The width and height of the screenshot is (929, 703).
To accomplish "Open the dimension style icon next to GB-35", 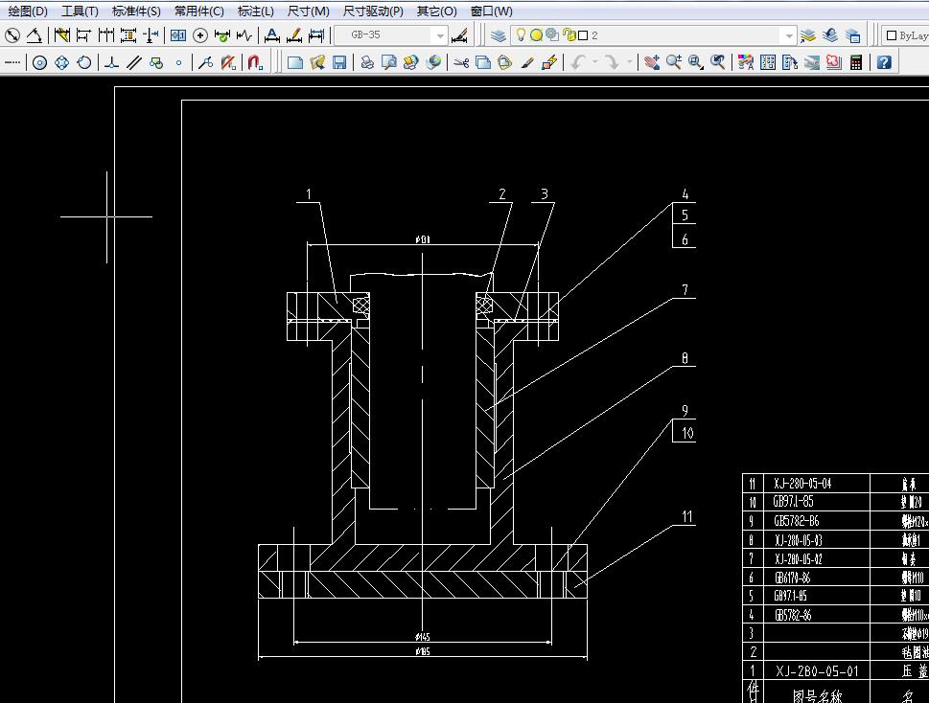I will click(x=459, y=35).
